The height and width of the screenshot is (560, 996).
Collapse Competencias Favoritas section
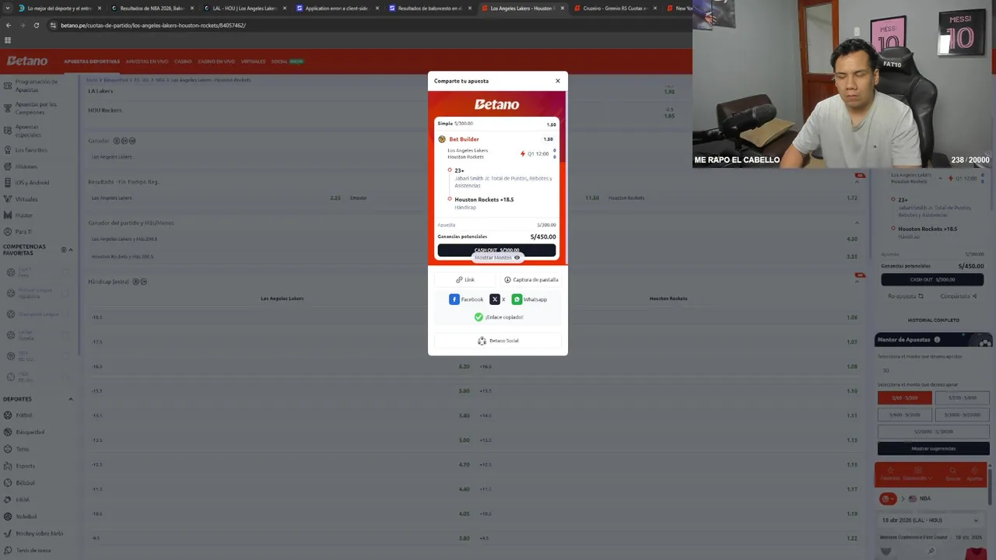(70, 250)
